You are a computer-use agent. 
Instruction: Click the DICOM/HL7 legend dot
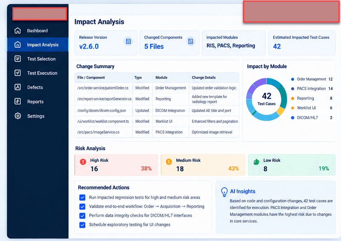pos(292,118)
